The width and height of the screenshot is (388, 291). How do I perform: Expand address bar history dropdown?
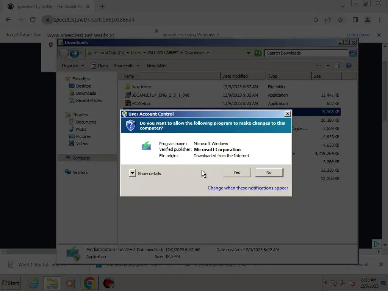249,53
